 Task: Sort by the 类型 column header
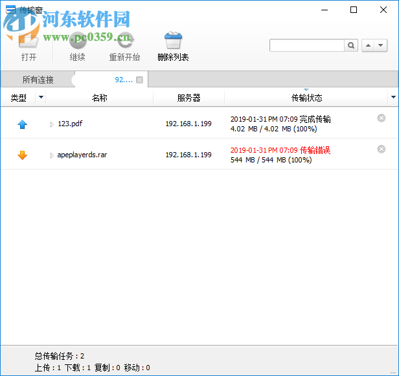pos(18,98)
